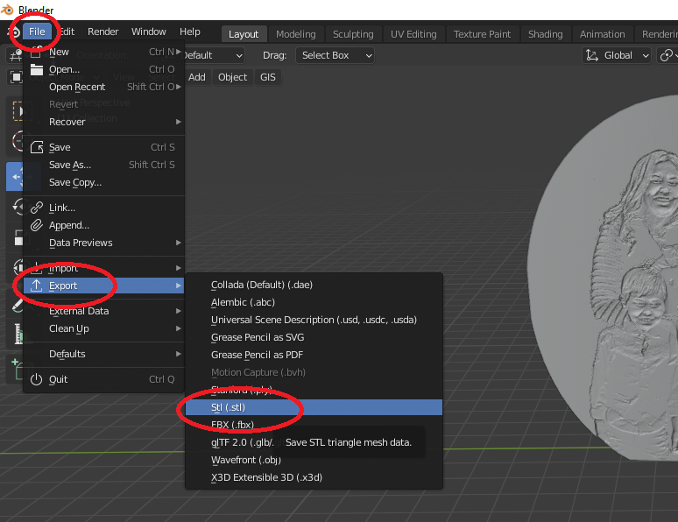Screen dimensions: 678x522
Task: Choose Save As... from the File menu
Action: pyautogui.click(x=103, y=165)
